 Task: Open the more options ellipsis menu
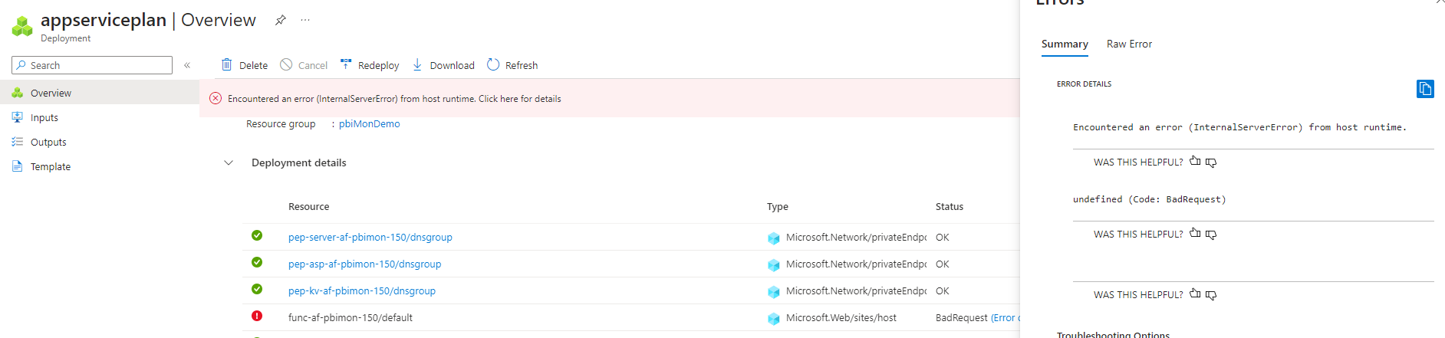[x=305, y=20]
